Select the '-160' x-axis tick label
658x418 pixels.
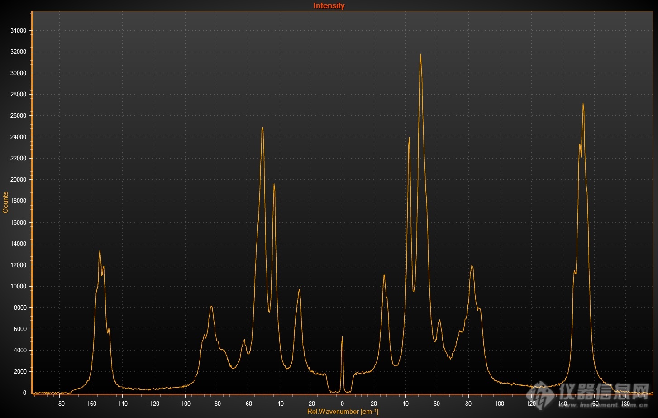coord(91,404)
